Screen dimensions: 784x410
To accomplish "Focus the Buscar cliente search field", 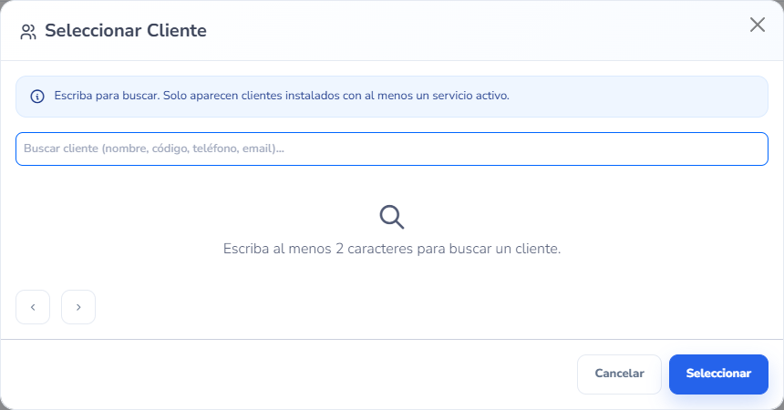I will click(392, 149).
